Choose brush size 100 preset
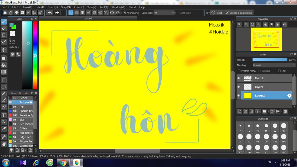The image size is (297, 167). coord(275,138)
